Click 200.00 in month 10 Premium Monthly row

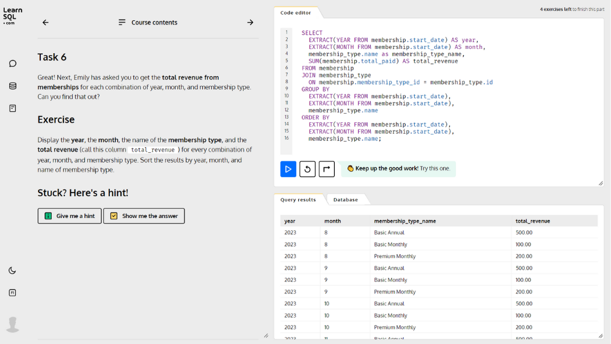(524, 328)
